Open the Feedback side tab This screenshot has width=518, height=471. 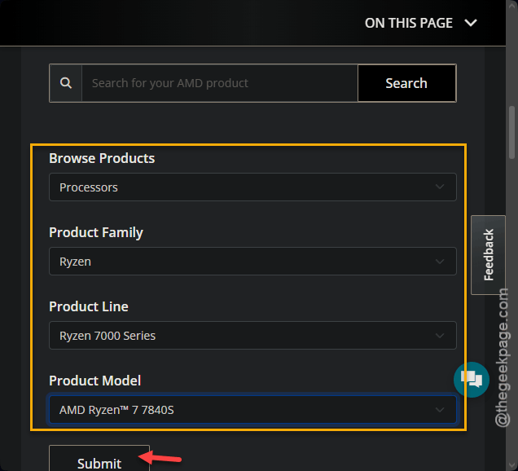point(488,254)
